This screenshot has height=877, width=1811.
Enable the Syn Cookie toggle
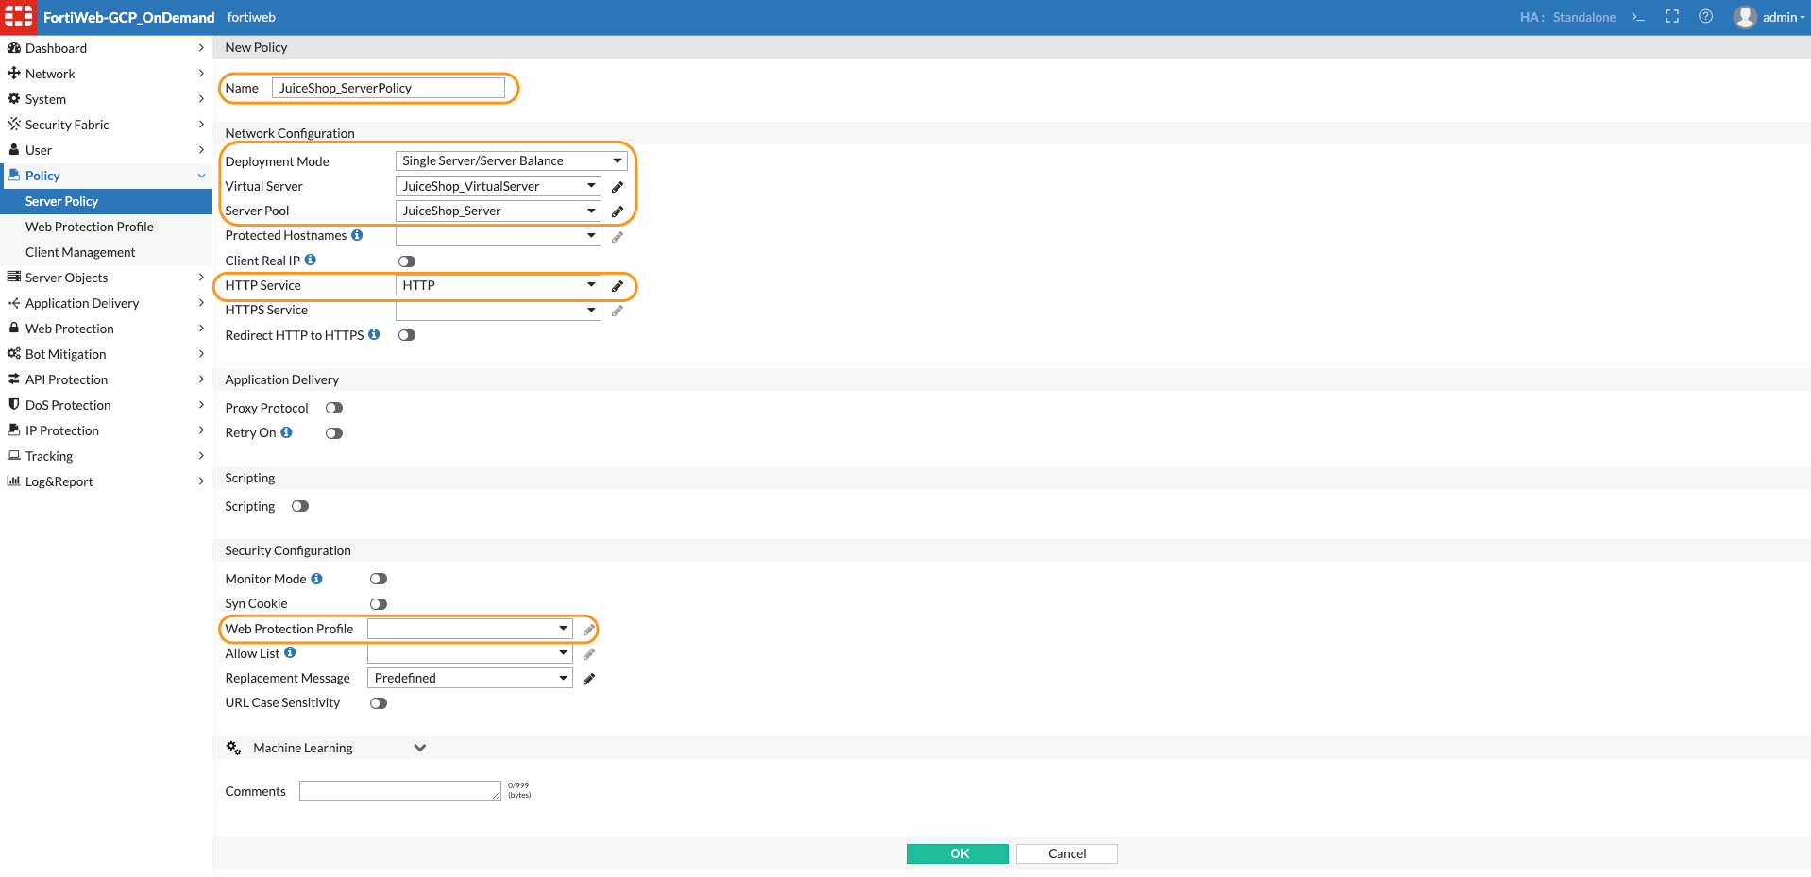tap(379, 604)
